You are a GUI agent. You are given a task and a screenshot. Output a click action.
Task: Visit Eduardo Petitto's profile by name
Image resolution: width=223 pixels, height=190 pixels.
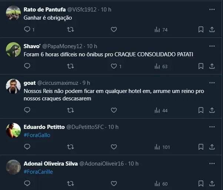(44, 127)
